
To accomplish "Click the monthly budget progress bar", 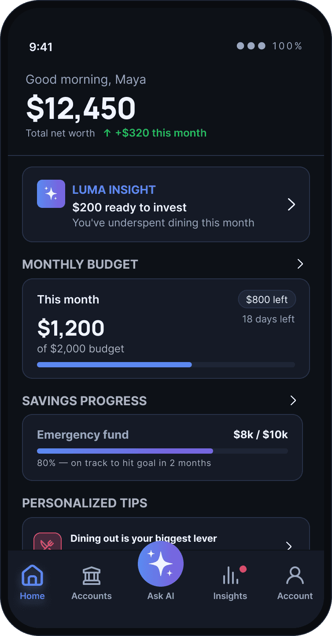I will [166, 365].
